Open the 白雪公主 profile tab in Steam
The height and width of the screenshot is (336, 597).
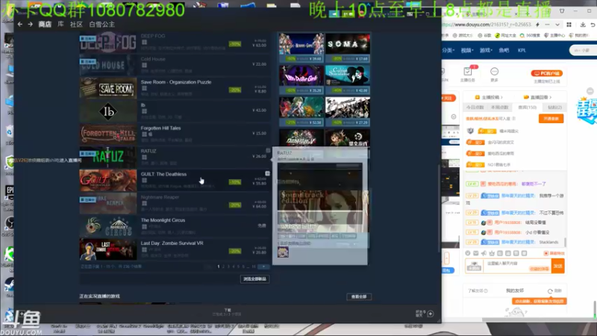pos(101,25)
